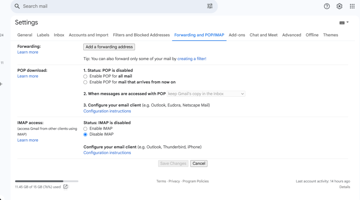The image size is (360, 200).
Task: Click the search magnifier icon
Action: pos(17,6)
